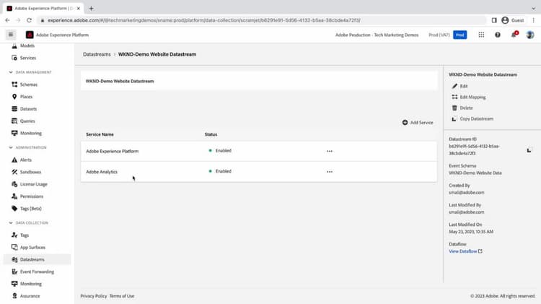
Task: Open more options for Adobe Analytics row
Action: pos(330,172)
